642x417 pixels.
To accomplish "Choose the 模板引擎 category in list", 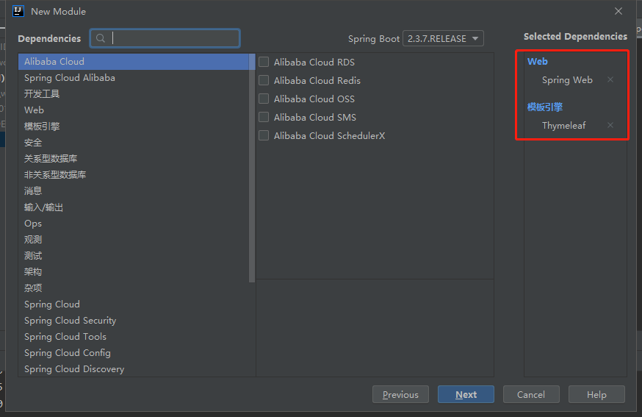I will pyautogui.click(x=134, y=126).
